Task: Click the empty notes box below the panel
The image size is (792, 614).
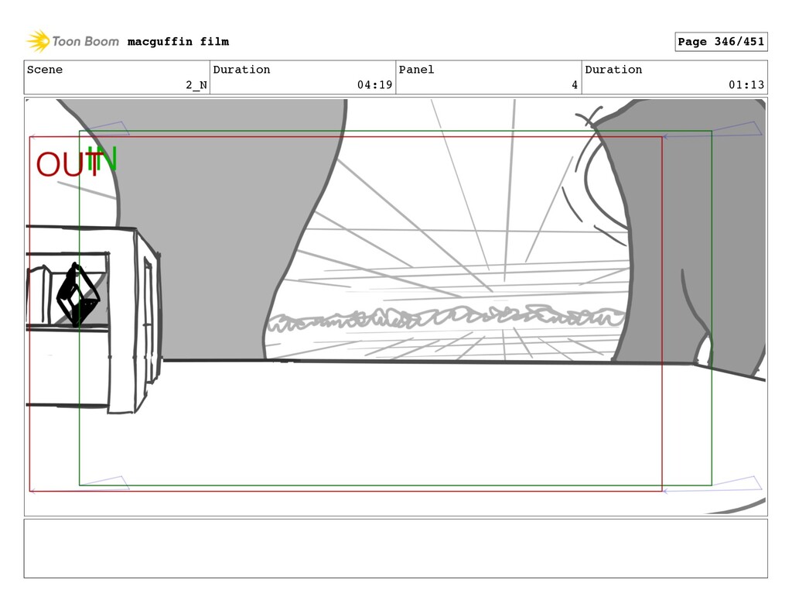Action: pyautogui.click(x=395, y=548)
